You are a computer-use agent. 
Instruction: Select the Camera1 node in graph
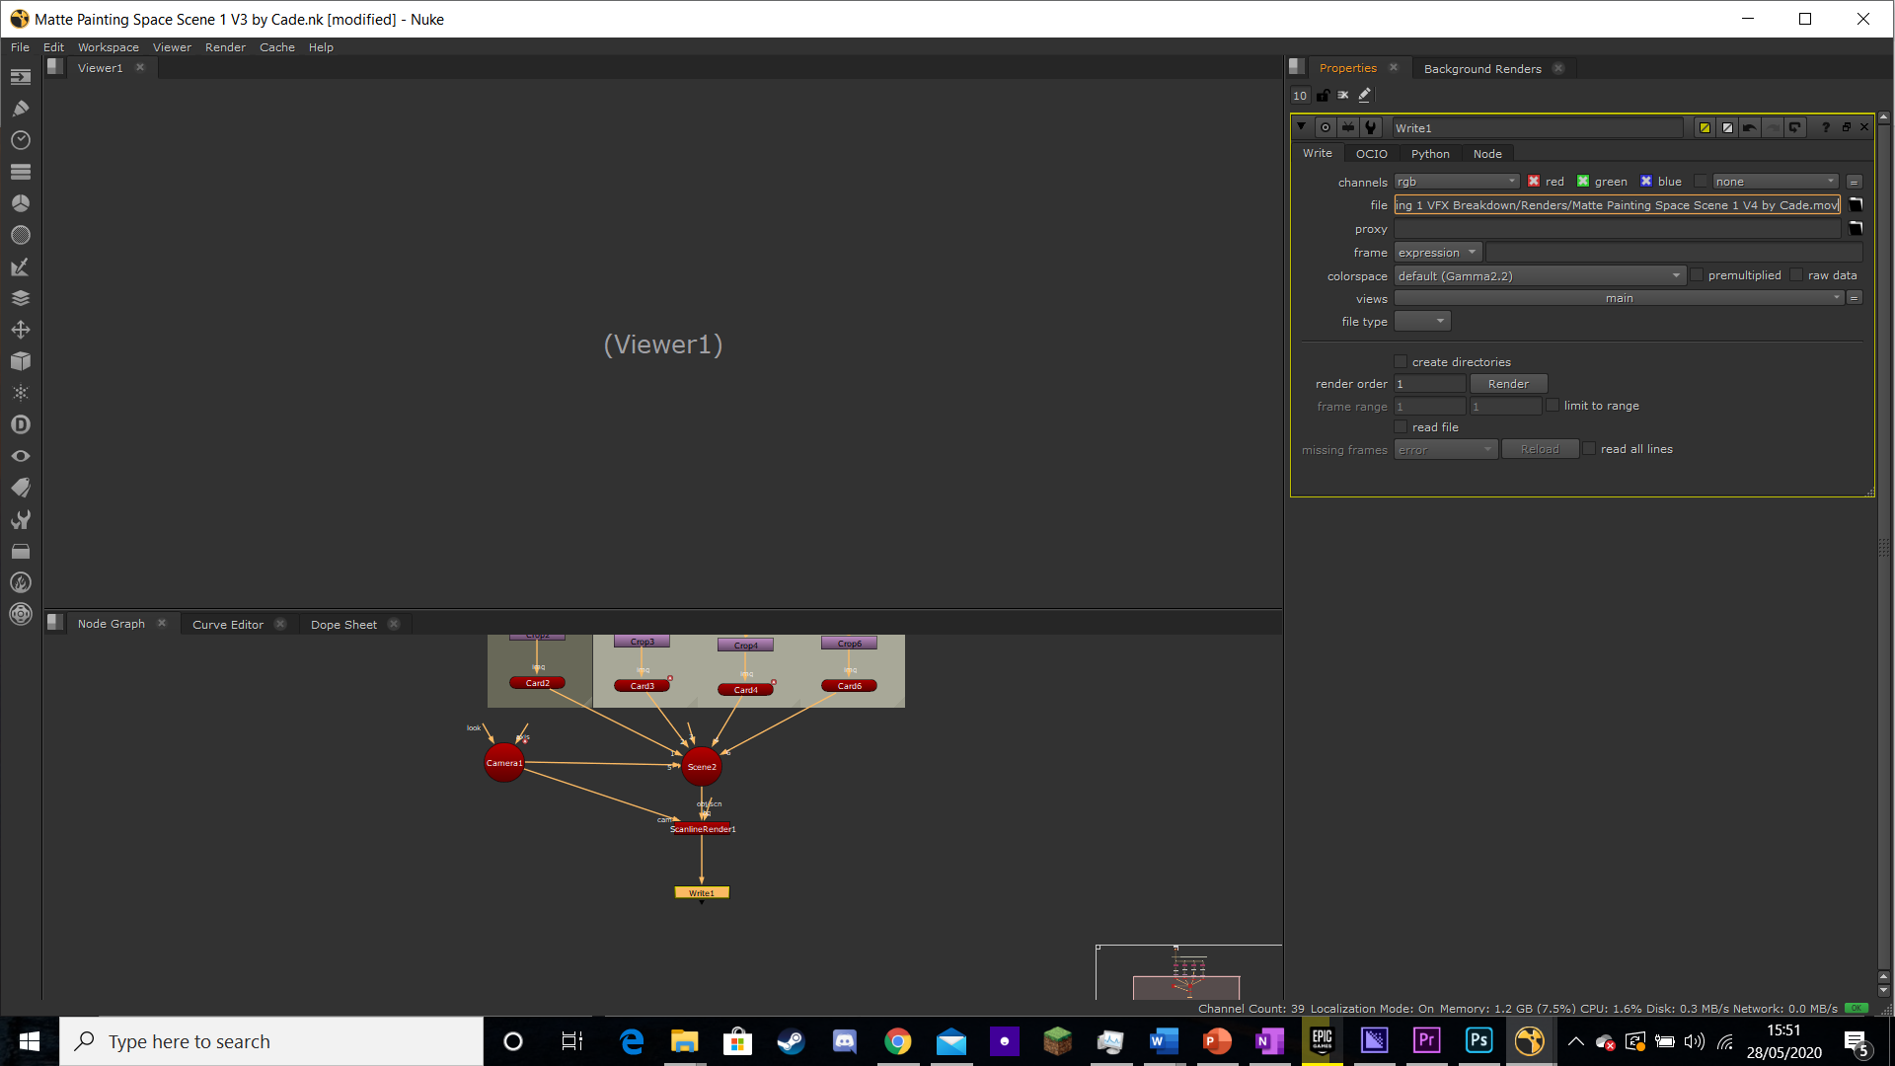[x=504, y=763]
